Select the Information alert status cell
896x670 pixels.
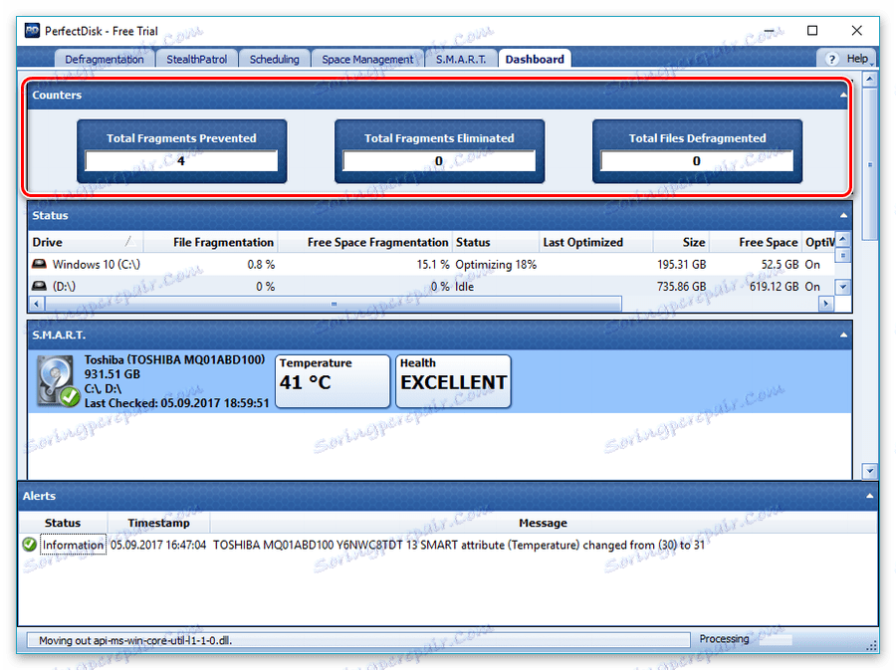73,545
